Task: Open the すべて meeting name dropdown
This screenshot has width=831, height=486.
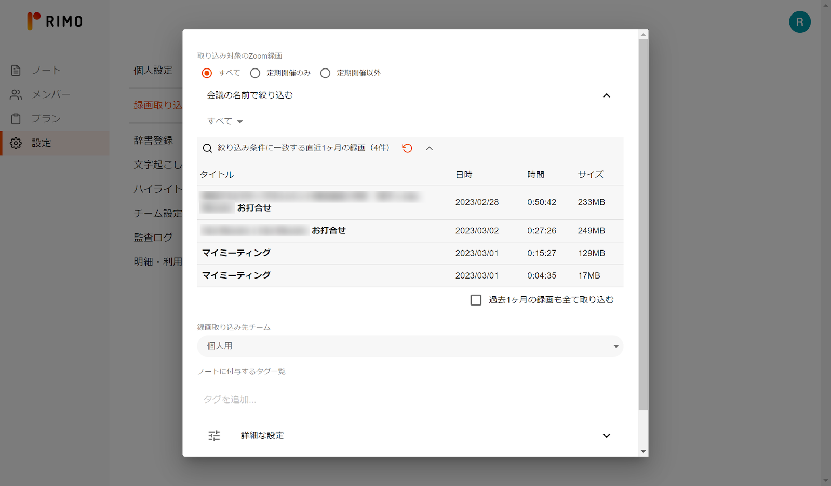Action: pos(225,121)
